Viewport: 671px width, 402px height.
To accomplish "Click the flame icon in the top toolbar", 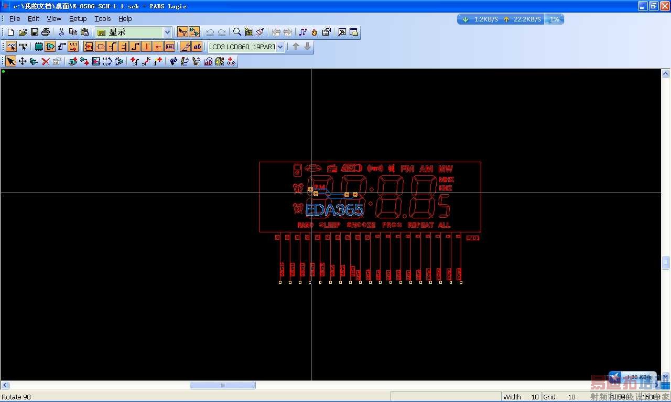I will (315, 32).
